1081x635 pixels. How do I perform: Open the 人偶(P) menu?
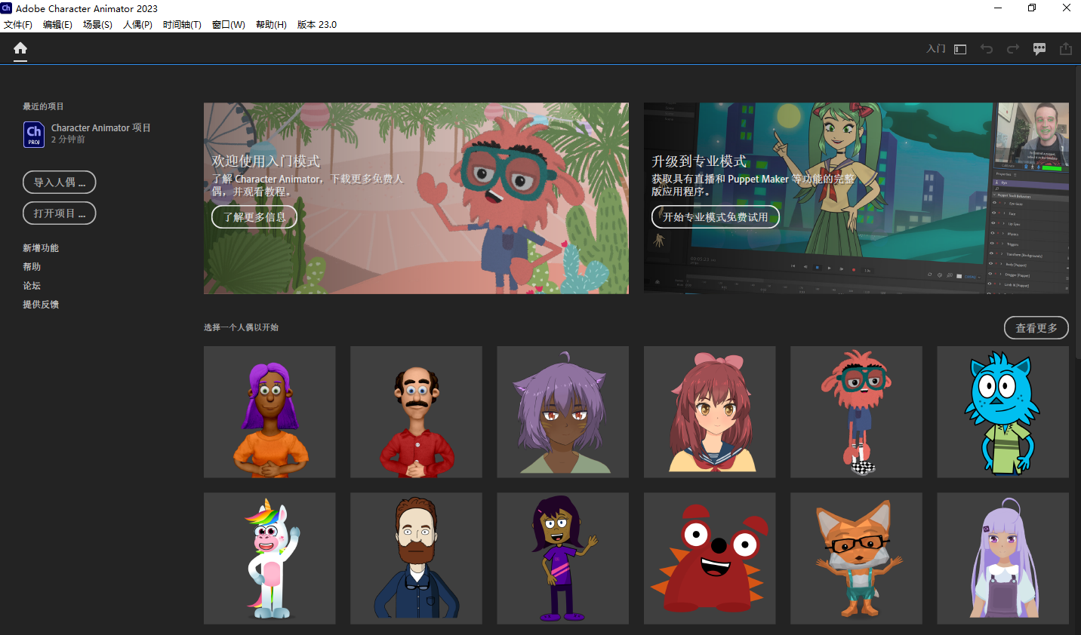pyautogui.click(x=137, y=24)
